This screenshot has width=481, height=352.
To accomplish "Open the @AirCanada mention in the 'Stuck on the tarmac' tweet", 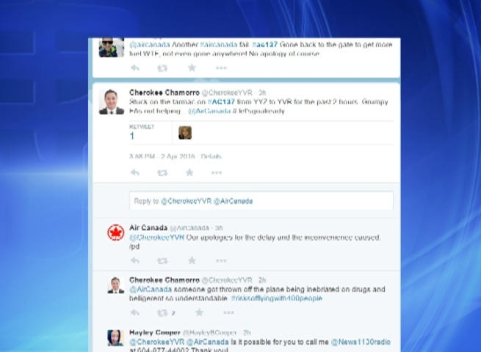I will 209,111.
